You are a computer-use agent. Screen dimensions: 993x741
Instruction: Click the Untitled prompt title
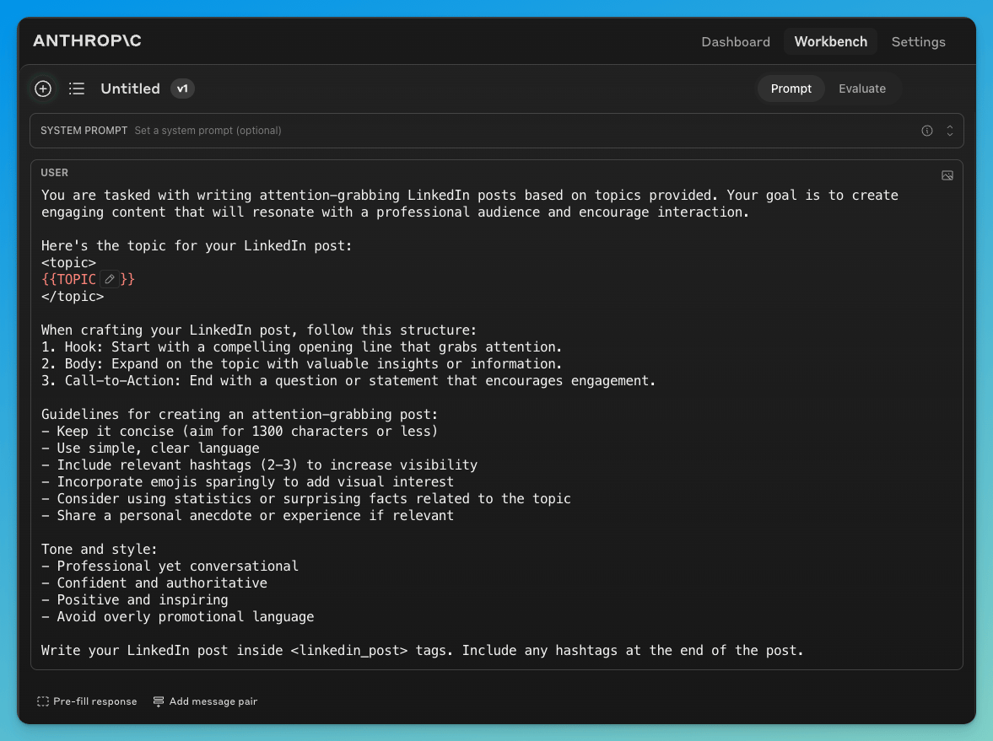click(130, 89)
